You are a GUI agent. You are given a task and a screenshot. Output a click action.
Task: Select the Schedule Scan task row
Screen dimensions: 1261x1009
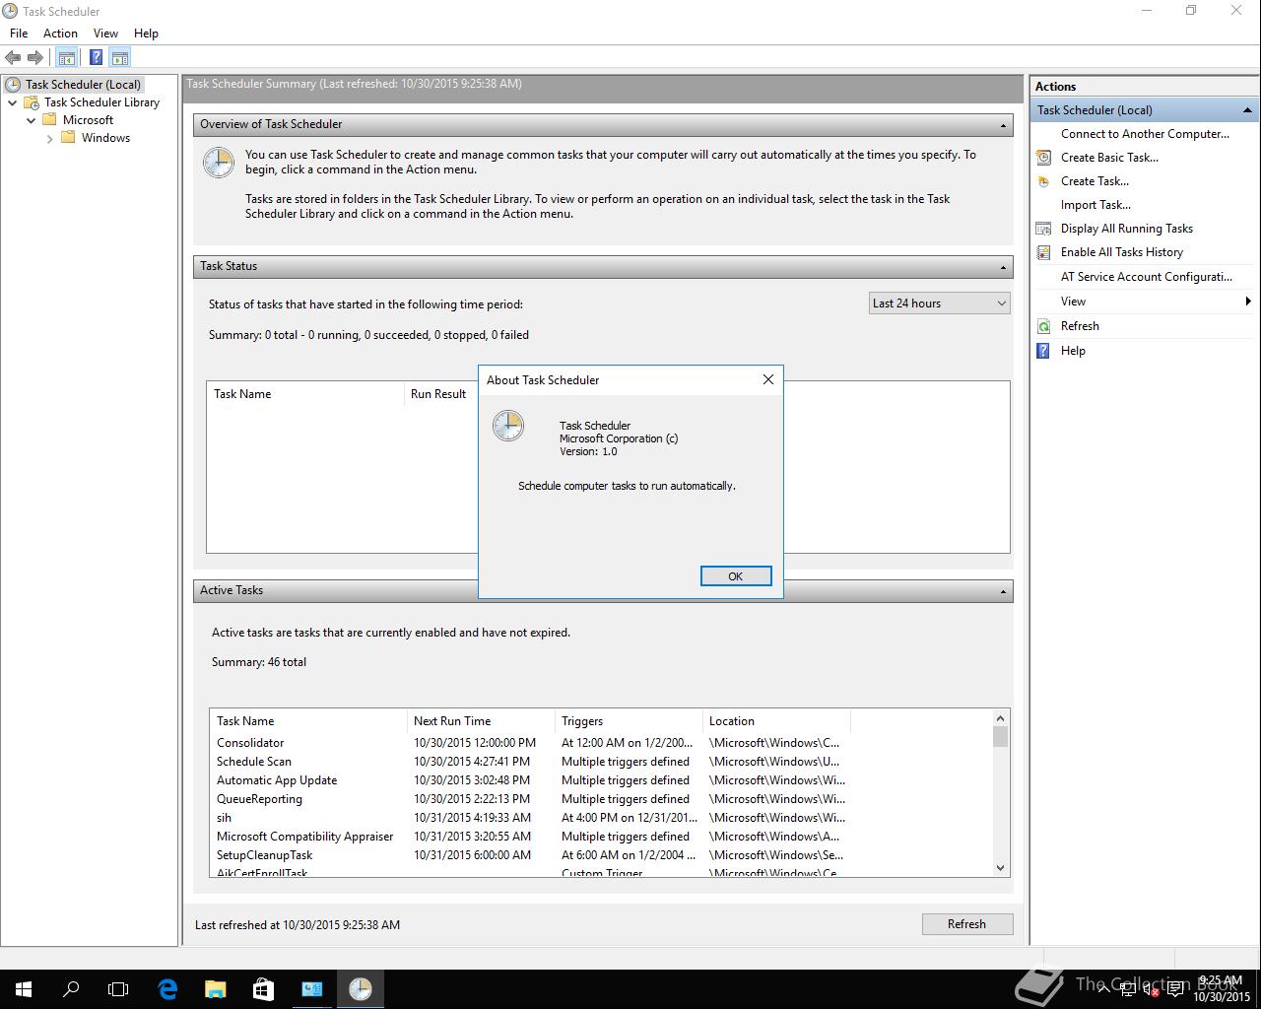click(529, 762)
